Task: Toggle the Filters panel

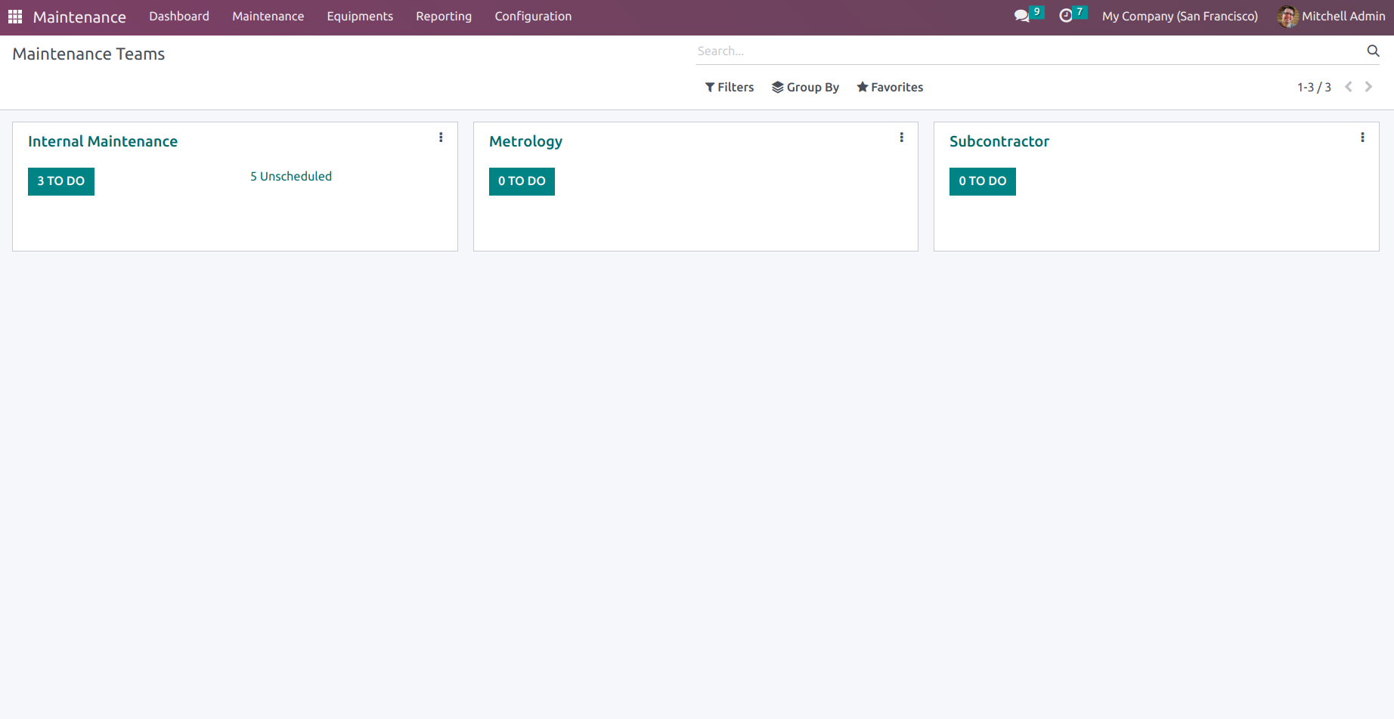Action: pyautogui.click(x=729, y=87)
